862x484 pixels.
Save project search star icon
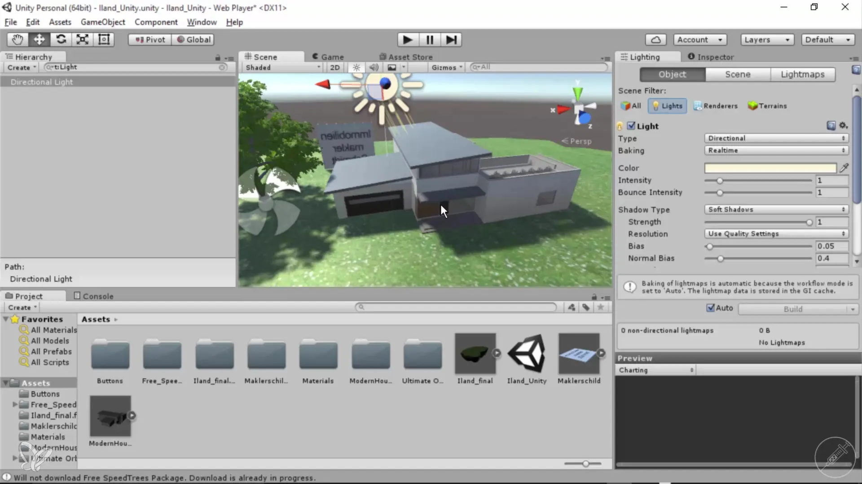pos(600,307)
